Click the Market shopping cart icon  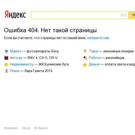click(6, 51)
